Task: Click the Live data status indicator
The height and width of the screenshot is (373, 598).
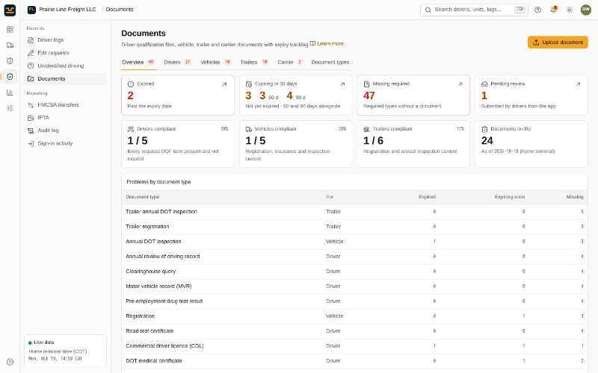Action: (41, 342)
